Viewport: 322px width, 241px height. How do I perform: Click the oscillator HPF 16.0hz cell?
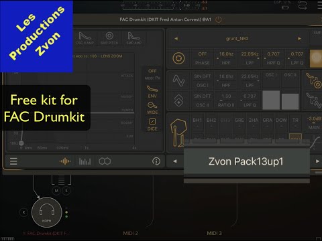pos(226,80)
